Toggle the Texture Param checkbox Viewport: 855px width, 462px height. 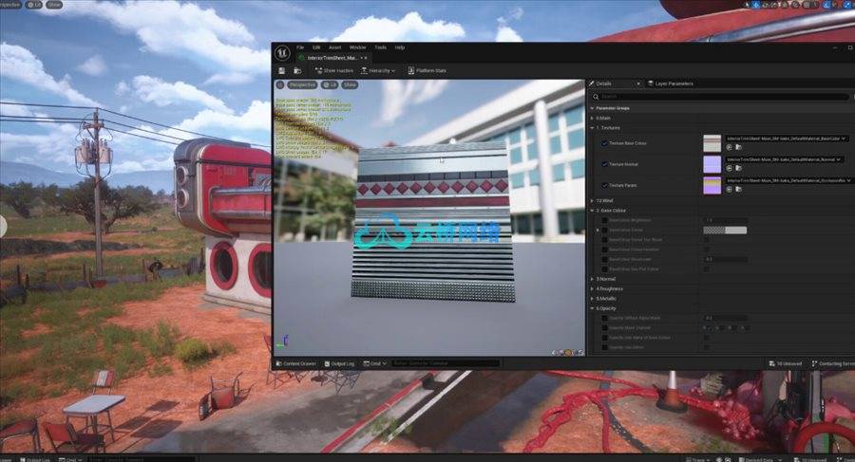pos(604,185)
